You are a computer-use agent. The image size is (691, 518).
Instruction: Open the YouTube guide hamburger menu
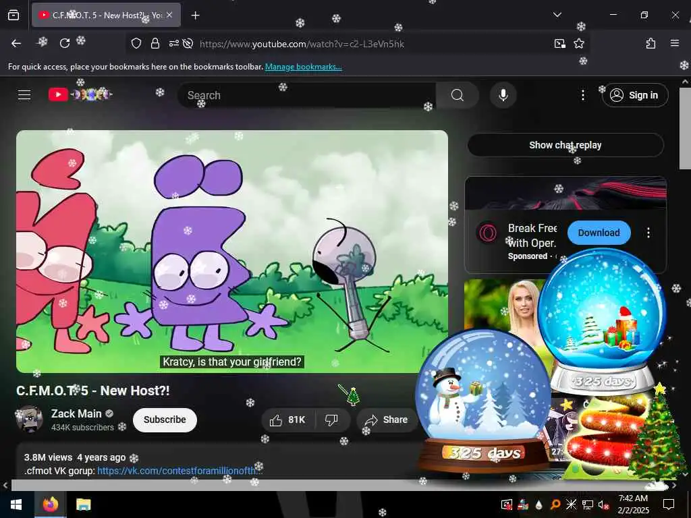pyautogui.click(x=24, y=94)
